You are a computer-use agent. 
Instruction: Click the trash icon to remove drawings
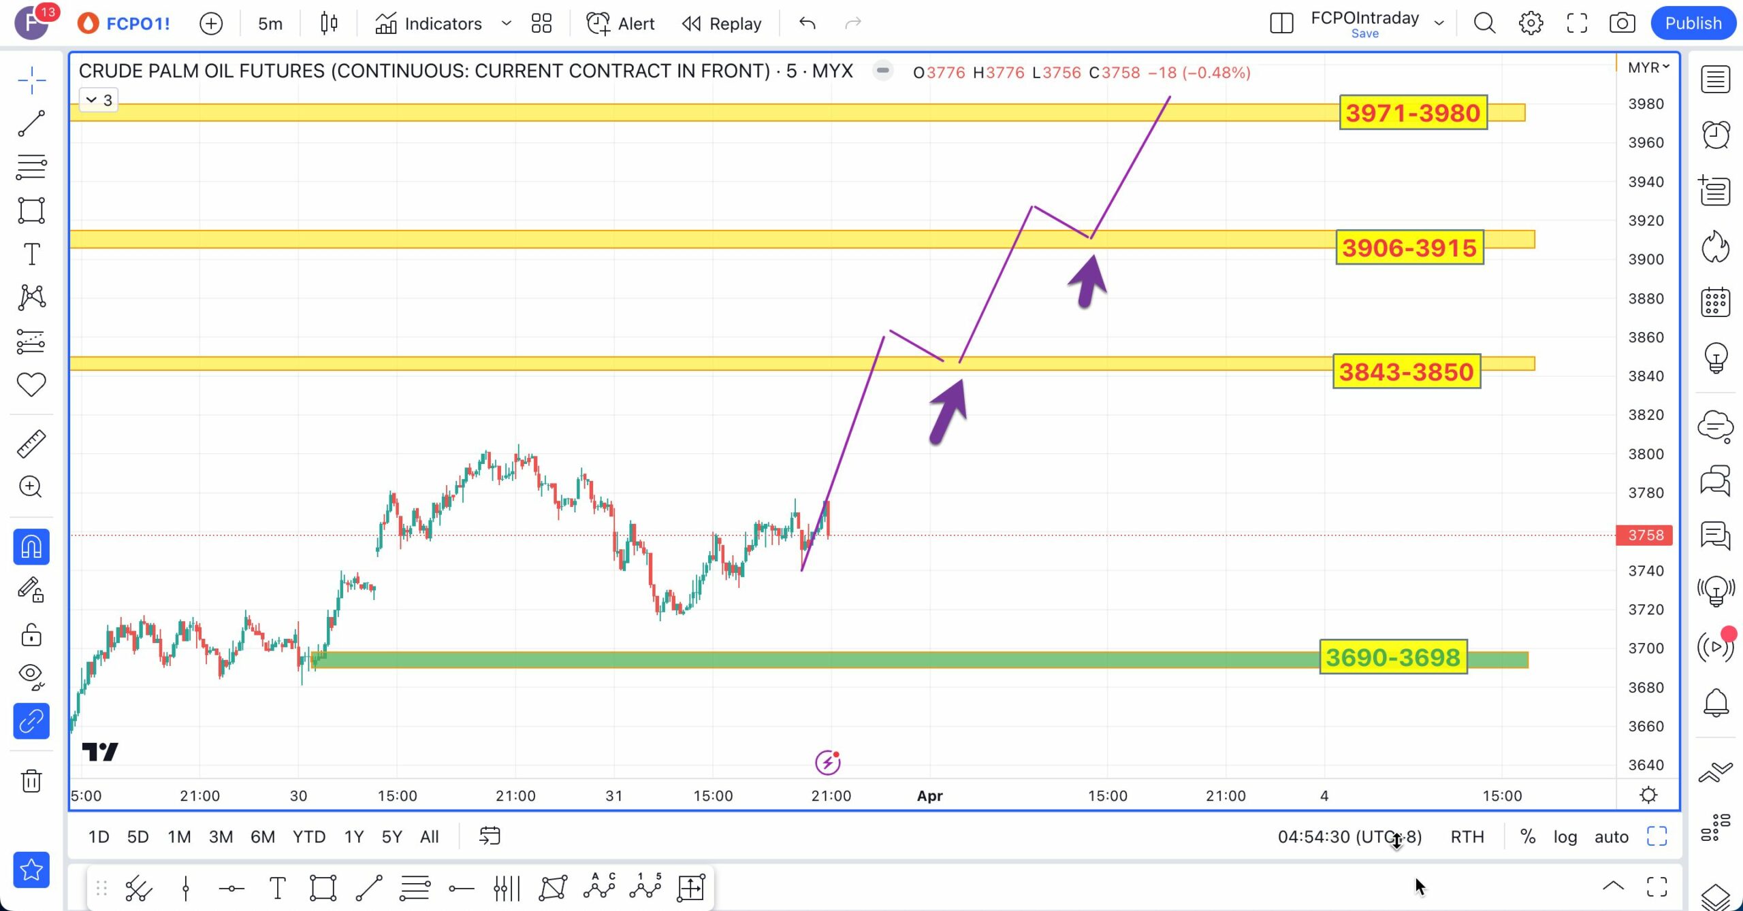point(31,780)
